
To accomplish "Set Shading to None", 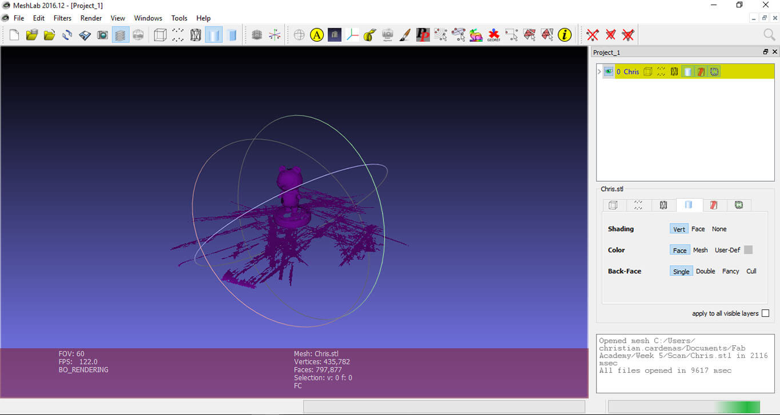I will coord(719,229).
